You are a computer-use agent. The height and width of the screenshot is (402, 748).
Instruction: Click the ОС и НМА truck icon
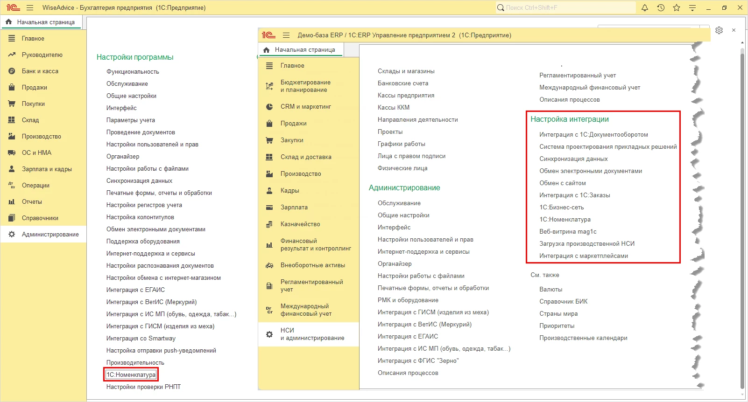tap(12, 153)
